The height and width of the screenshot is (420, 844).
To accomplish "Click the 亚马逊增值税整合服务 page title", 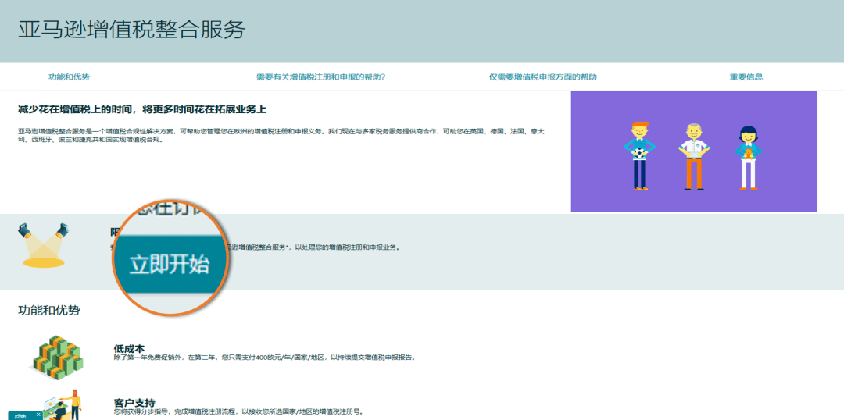I will coord(131,30).
